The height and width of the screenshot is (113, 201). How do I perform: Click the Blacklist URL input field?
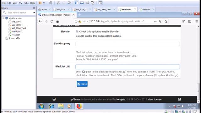tap(128, 67)
